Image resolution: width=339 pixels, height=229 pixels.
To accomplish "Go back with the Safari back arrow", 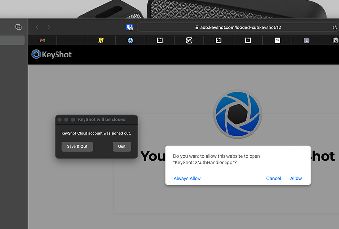I will (37, 27).
